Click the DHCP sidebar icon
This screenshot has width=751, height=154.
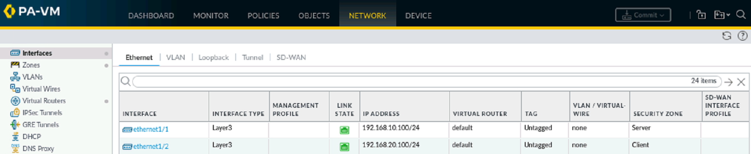click(x=15, y=137)
